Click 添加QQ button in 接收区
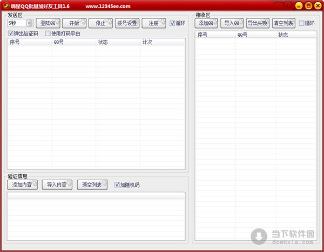Image resolution: width=324 pixels, height=252 pixels. [x=206, y=23]
